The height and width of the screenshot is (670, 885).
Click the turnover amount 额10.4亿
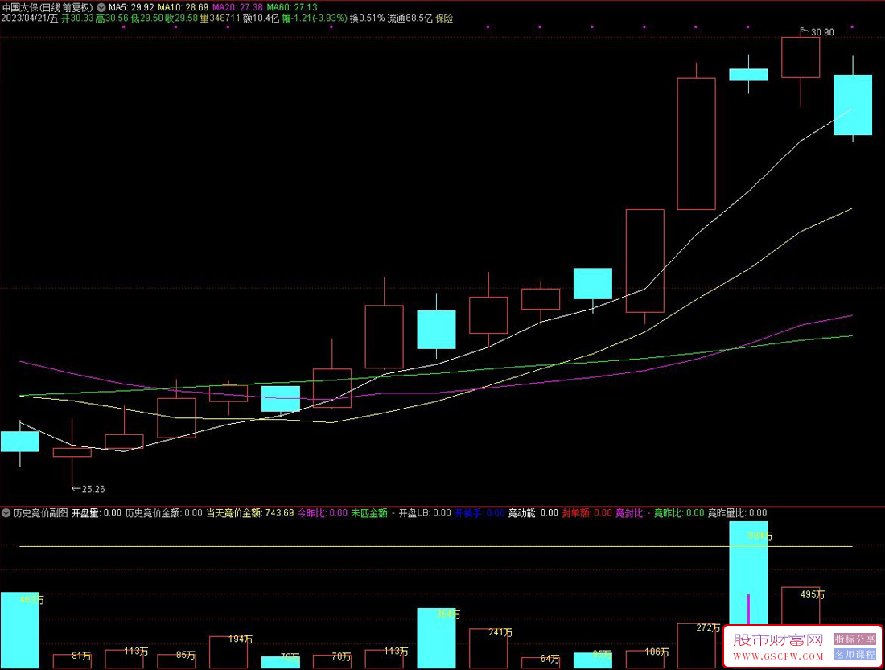(x=261, y=18)
